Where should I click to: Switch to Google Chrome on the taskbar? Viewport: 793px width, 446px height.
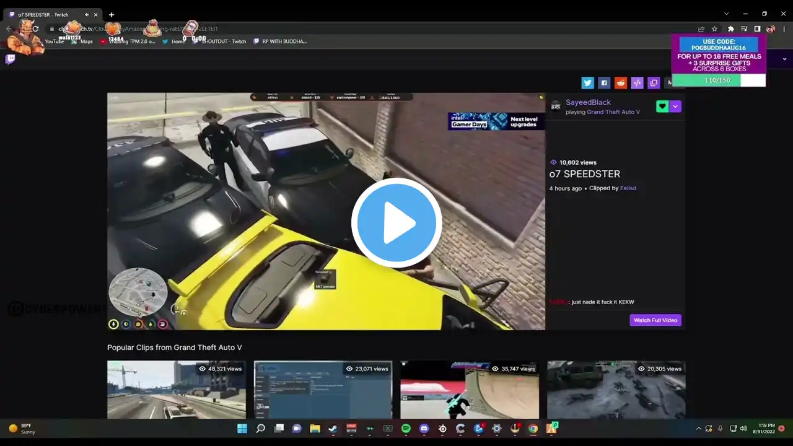coord(533,428)
